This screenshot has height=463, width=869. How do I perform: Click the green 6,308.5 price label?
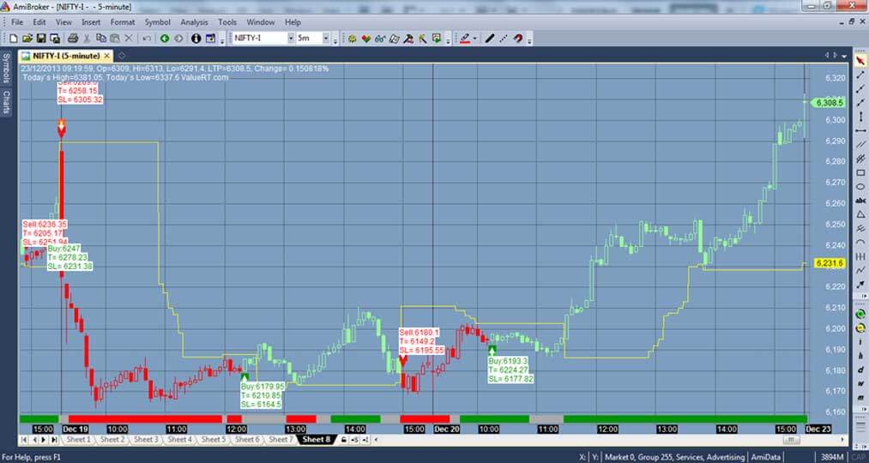coord(829,102)
